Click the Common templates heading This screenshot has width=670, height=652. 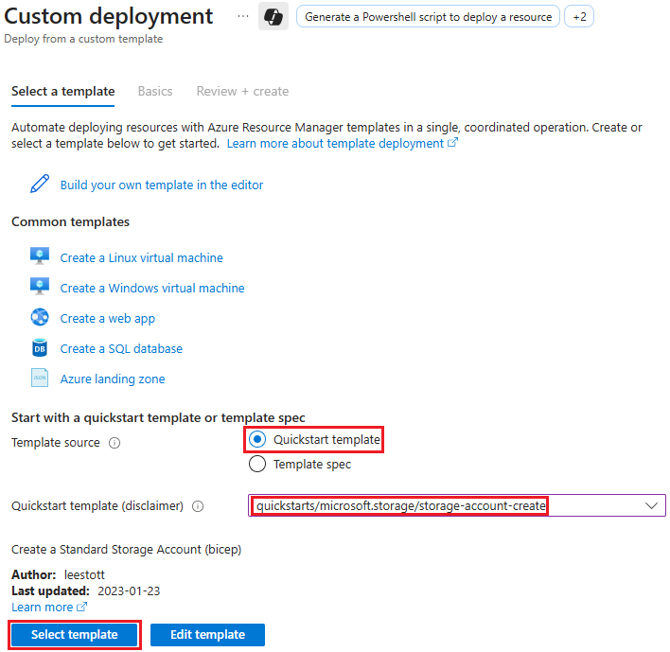tap(70, 221)
